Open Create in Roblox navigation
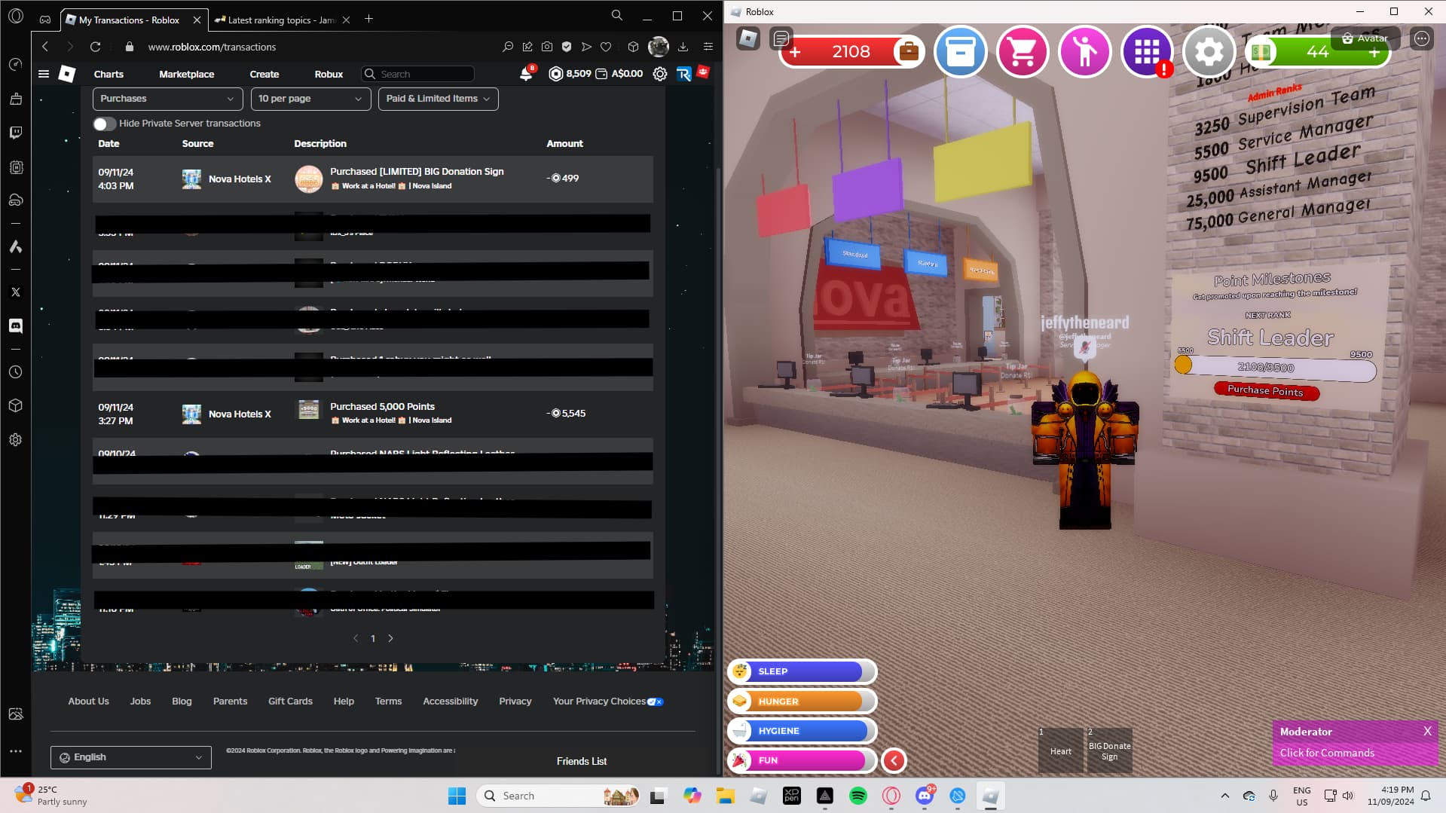Screen dimensions: 1446x813 (x=264, y=74)
